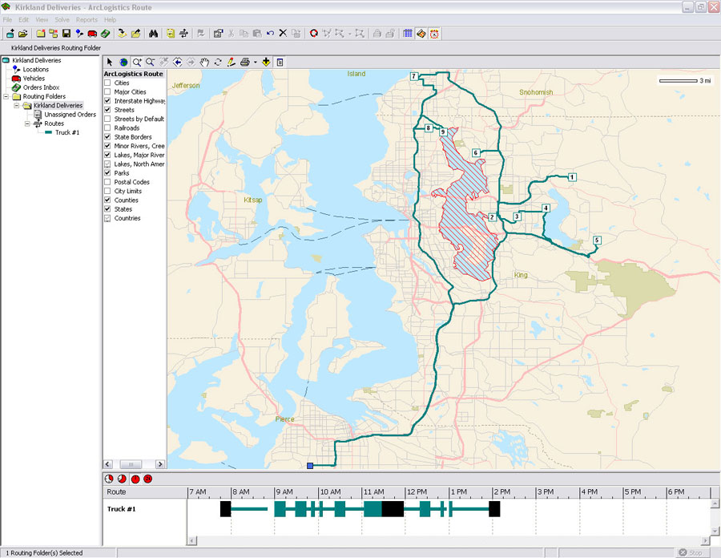Uncheck the Parks layer

(107, 173)
